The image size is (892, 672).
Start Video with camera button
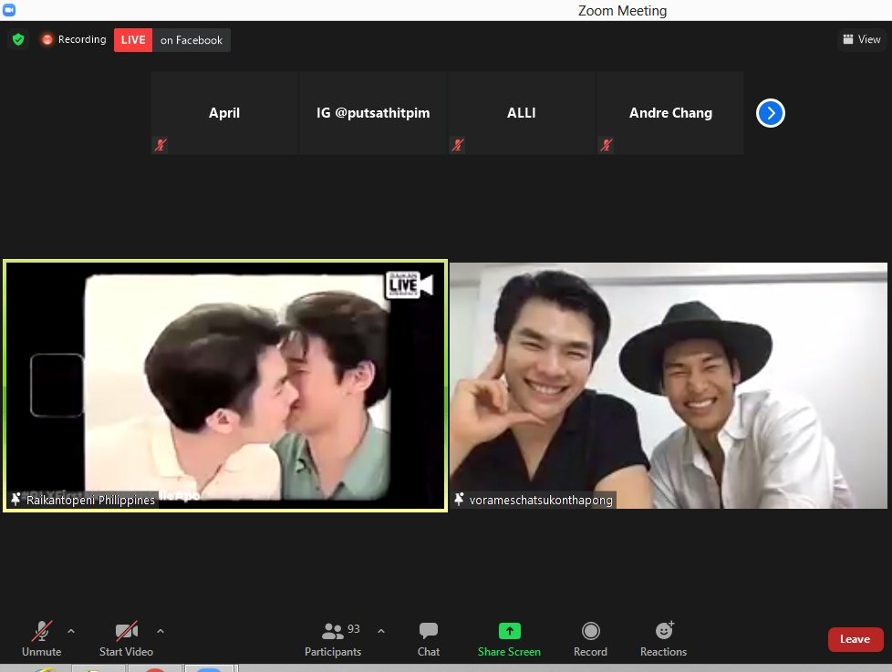pos(126,639)
